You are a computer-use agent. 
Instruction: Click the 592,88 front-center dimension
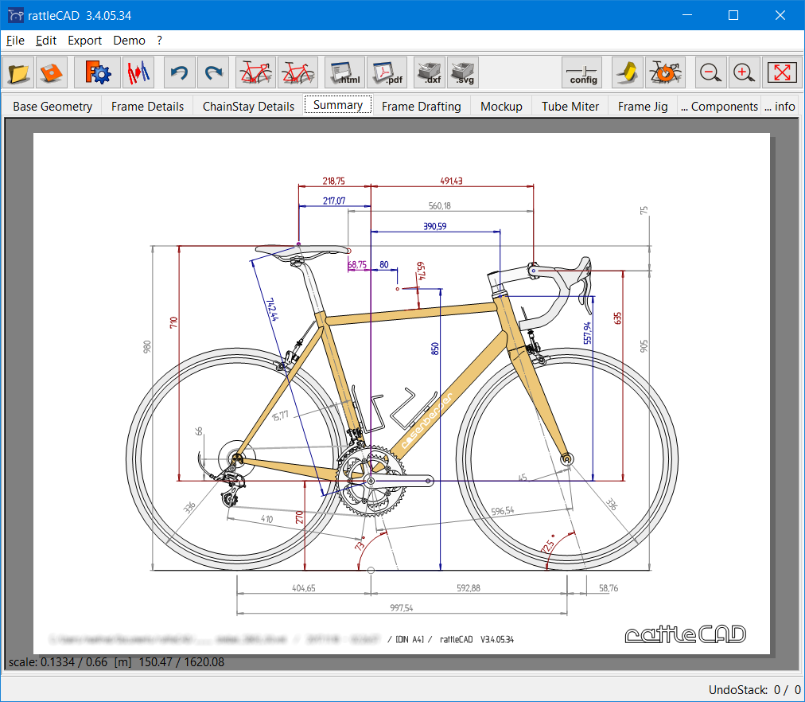click(469, 588)
